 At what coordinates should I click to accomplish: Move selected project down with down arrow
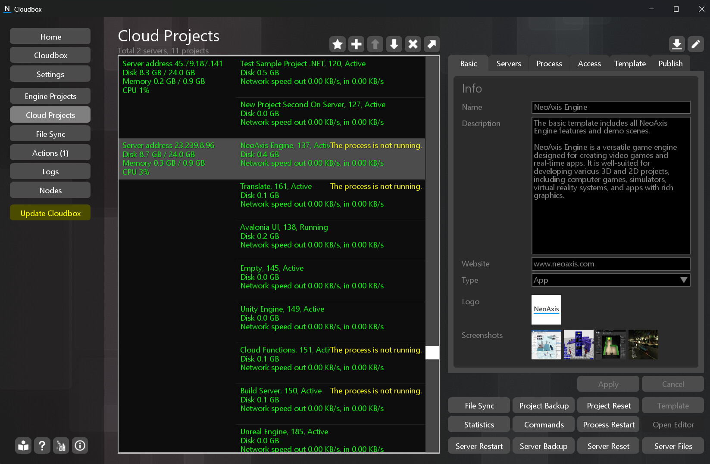click(x=394, y=44)
